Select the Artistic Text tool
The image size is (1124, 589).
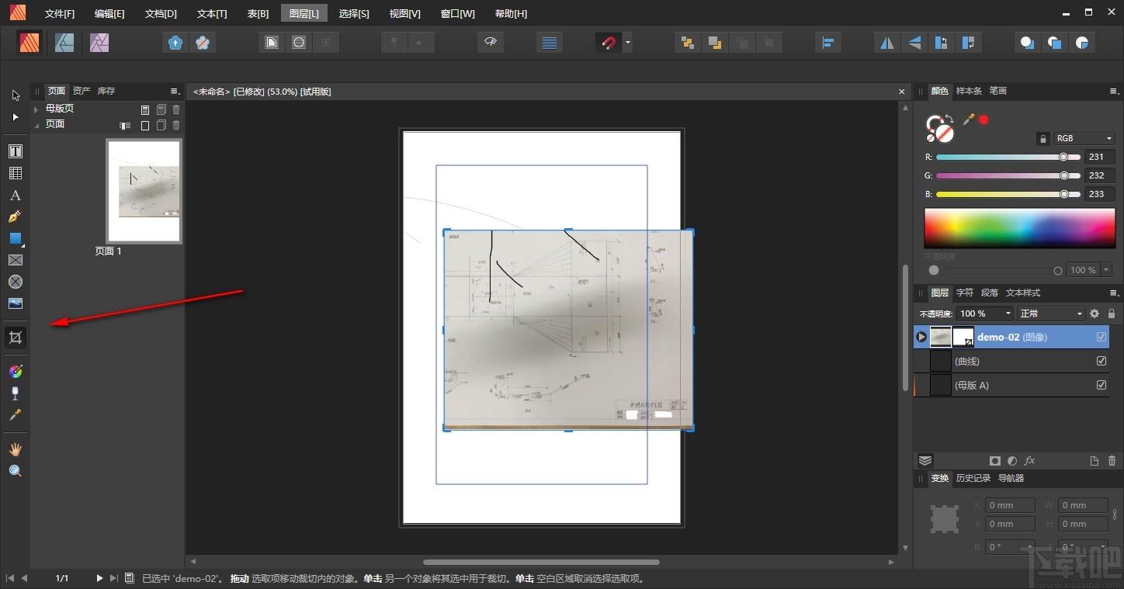tap(16, 195)
